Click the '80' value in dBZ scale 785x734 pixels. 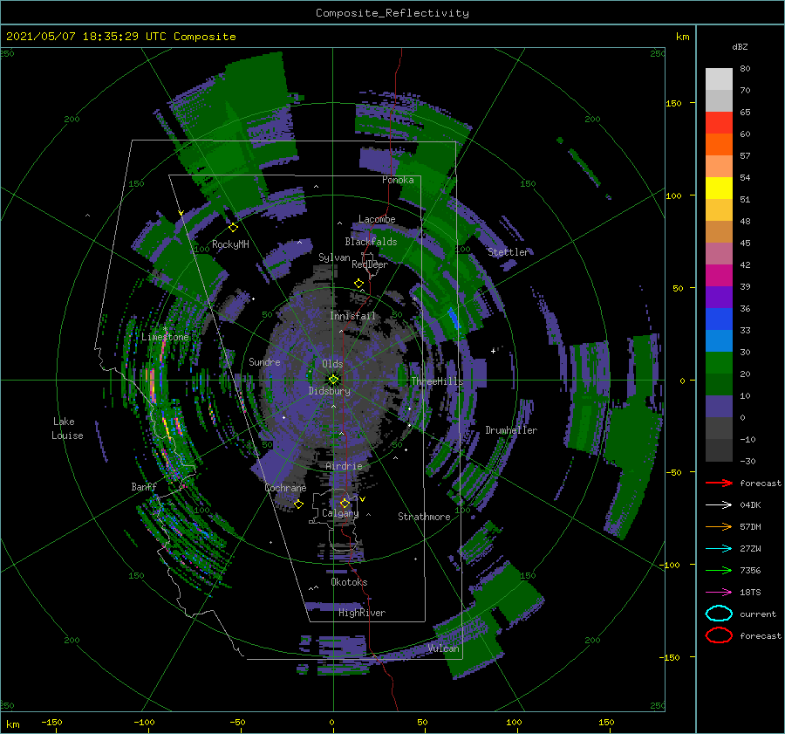[745, 69]
